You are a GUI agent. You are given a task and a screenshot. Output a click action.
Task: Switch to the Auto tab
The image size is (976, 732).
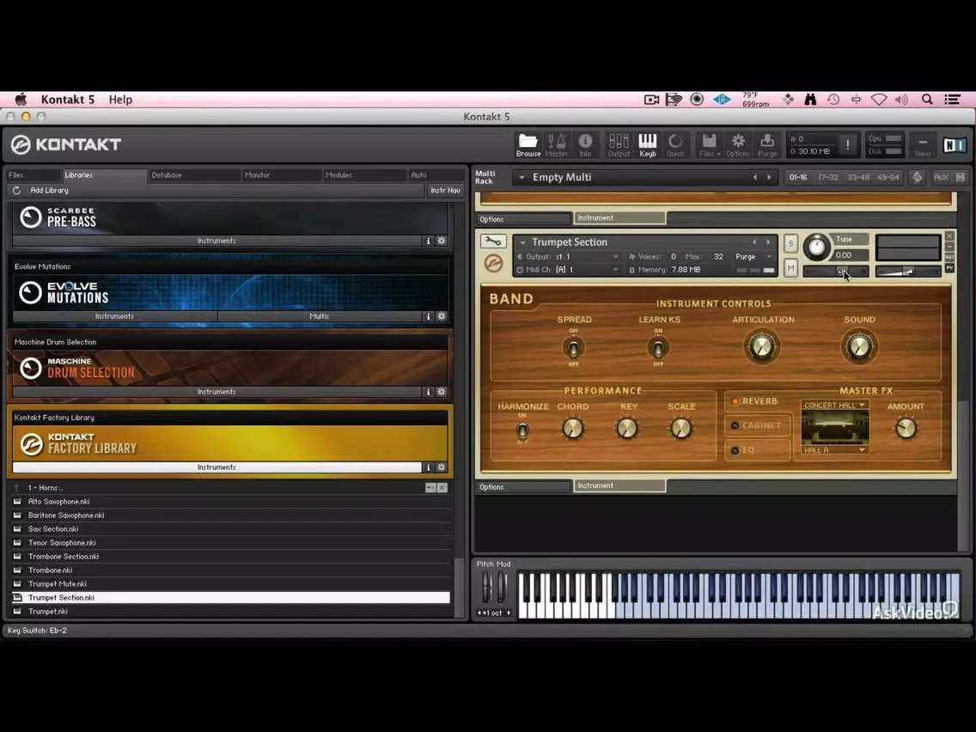436,175
